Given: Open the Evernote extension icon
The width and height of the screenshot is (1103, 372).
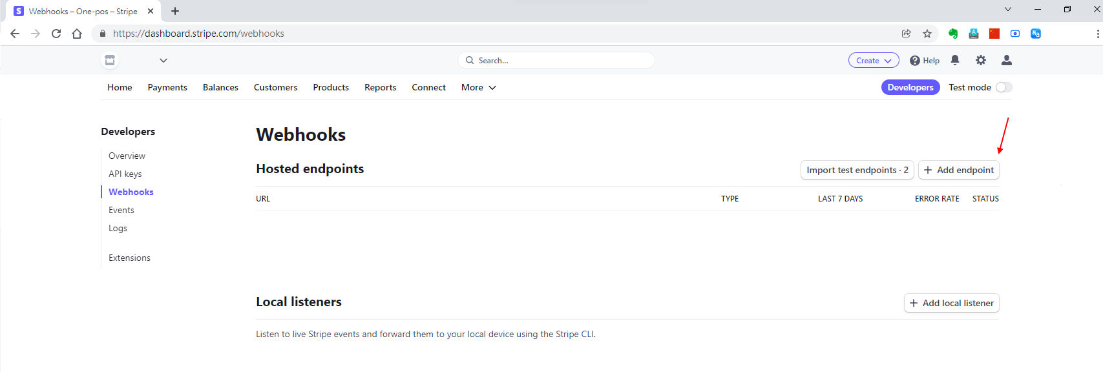Looking at the screenshot, I should [953, 34].
